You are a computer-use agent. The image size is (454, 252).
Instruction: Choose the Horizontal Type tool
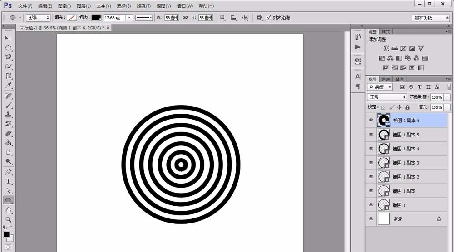8,181
